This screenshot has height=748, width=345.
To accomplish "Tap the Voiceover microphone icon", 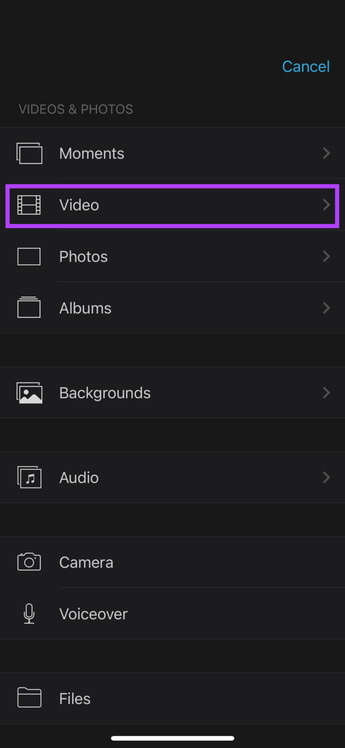I will coord(29,613).
